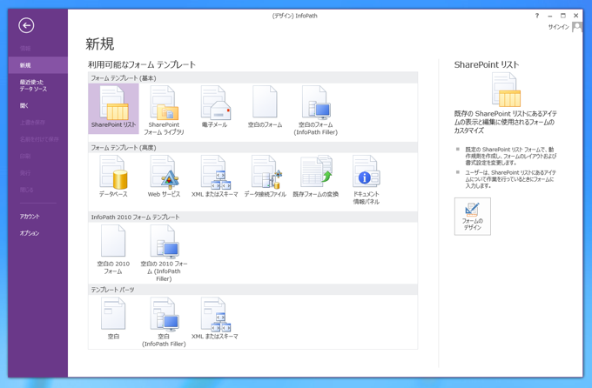
Task: Select the データ接続ファイル template
Action: pos(265,177)
